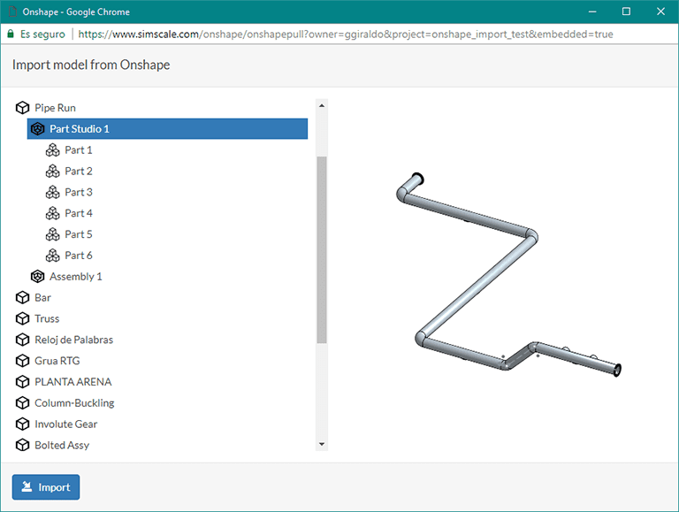
Task: Open the Reloj de Palabras entry
Action: [73, 340]
